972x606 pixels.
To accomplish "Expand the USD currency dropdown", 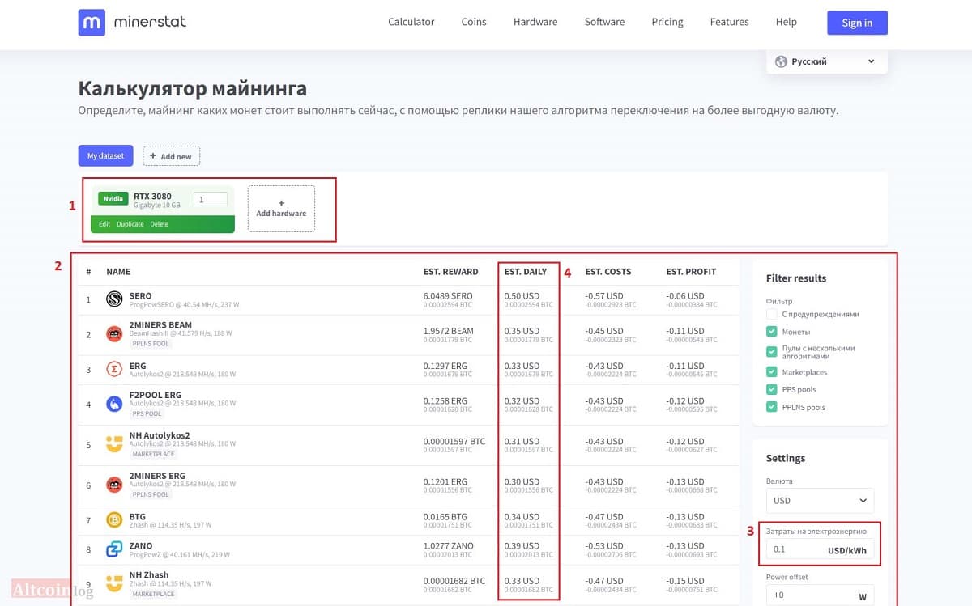I will point(821,500).
